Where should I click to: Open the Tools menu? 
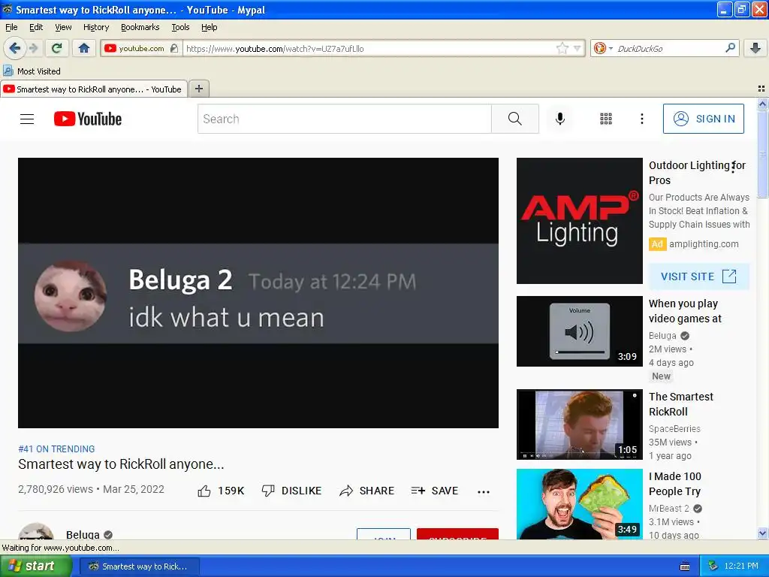pos(180,27)
